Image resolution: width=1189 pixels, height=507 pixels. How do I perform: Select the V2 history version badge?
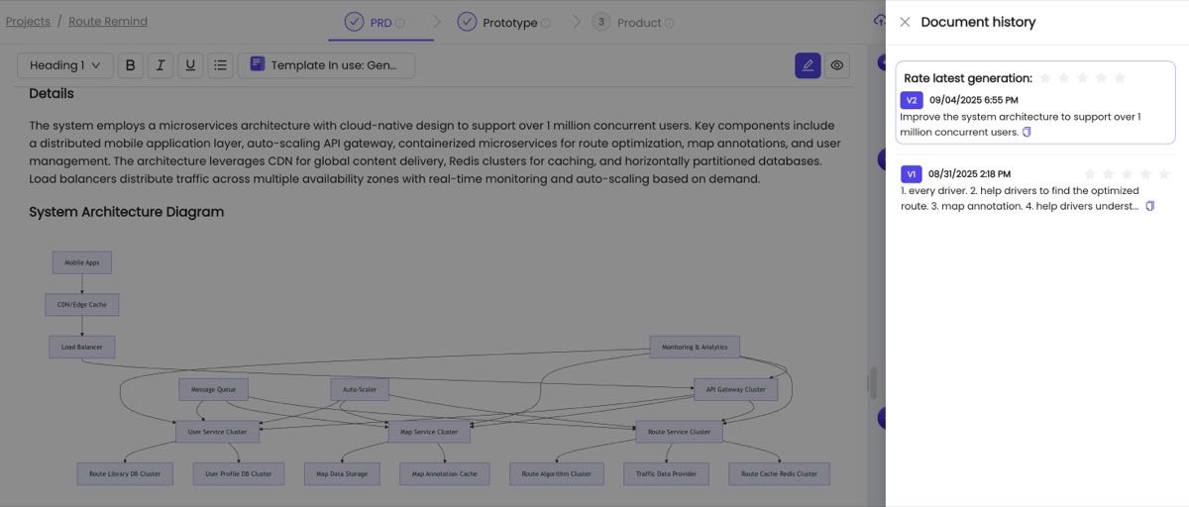[912, 100]
